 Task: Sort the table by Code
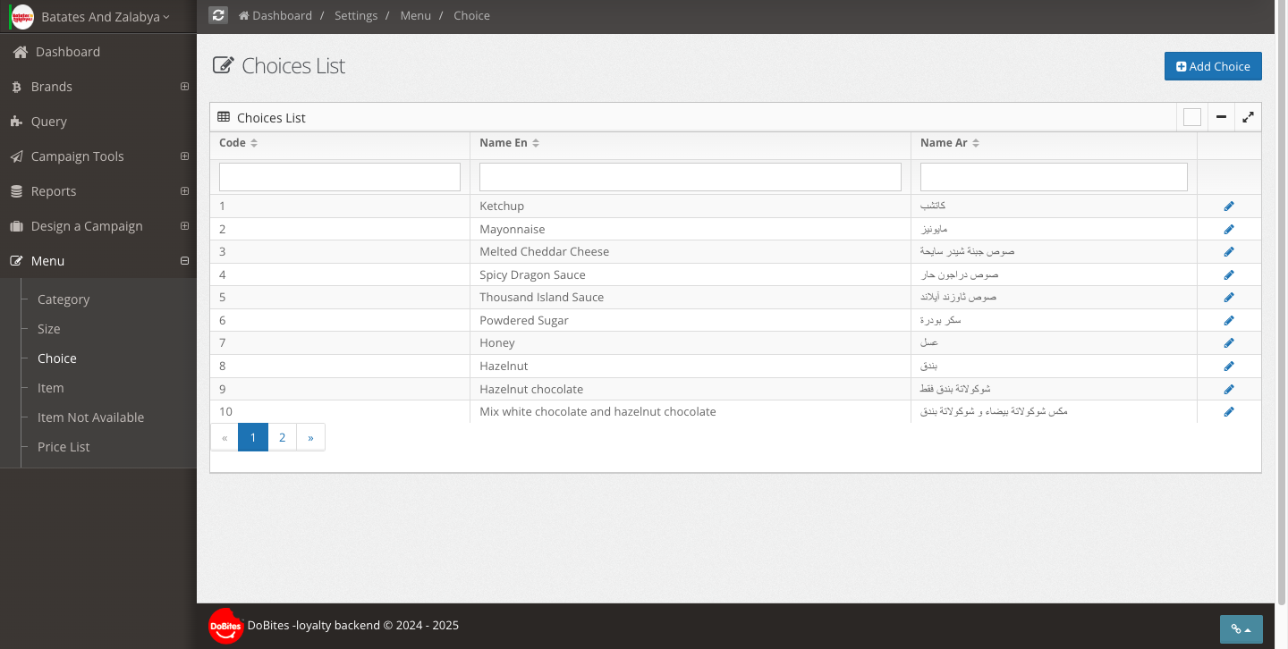click(238, 143)
